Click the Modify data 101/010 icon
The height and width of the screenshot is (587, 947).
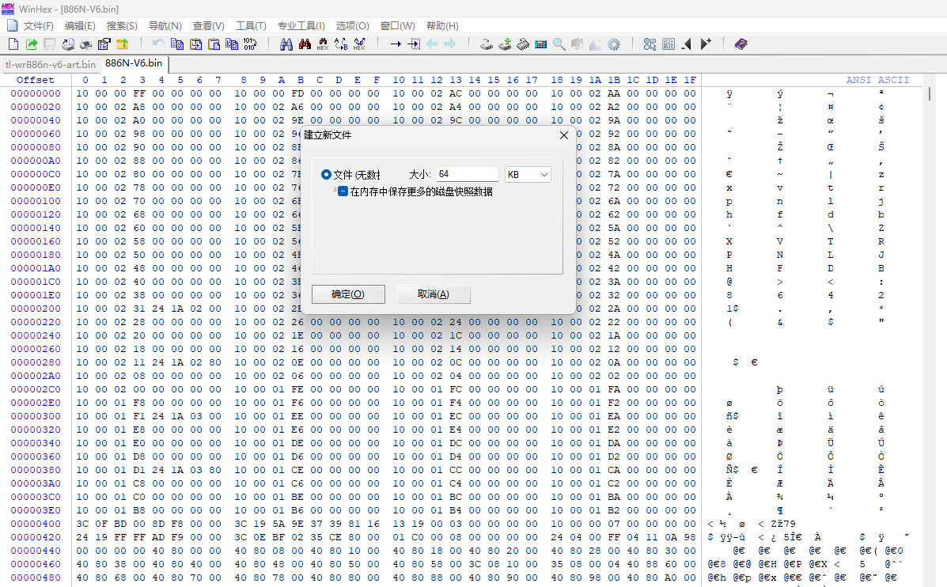click(x=250, y=44)
